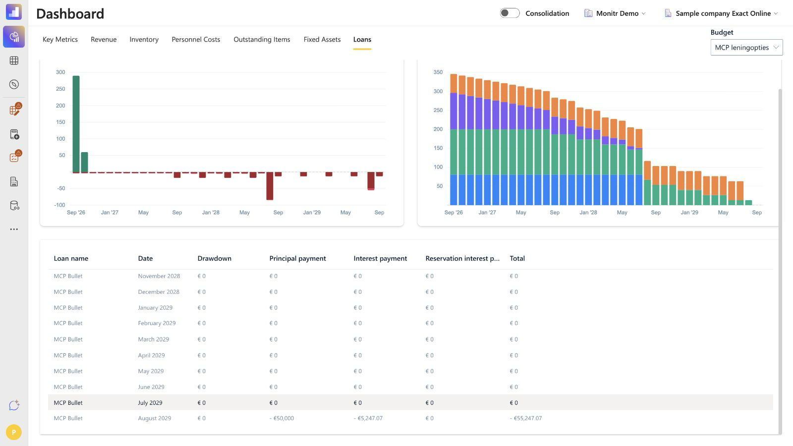The height and width of the screenshot is (446, 793).
Task: Click MCP Bullet in the August 2029 row
Action: click(68, 418)
